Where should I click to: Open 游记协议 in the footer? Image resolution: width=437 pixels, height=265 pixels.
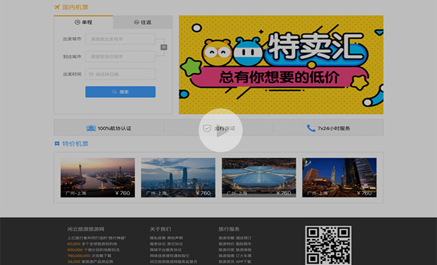175,244
